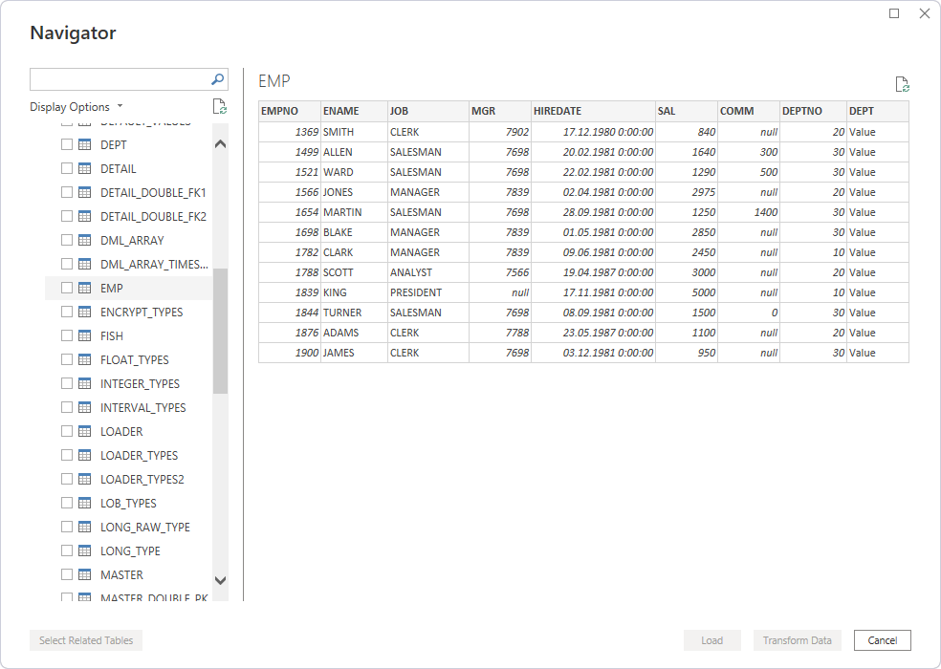Click the table icon beside MASTER
The image size is (941, 669).
tap(84, 574)
